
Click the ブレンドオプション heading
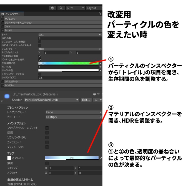(17, 108)
